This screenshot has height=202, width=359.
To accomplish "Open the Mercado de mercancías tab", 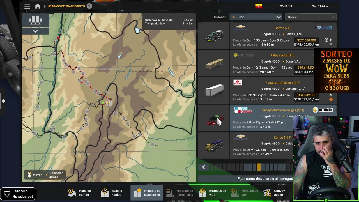I will [179, 193].
